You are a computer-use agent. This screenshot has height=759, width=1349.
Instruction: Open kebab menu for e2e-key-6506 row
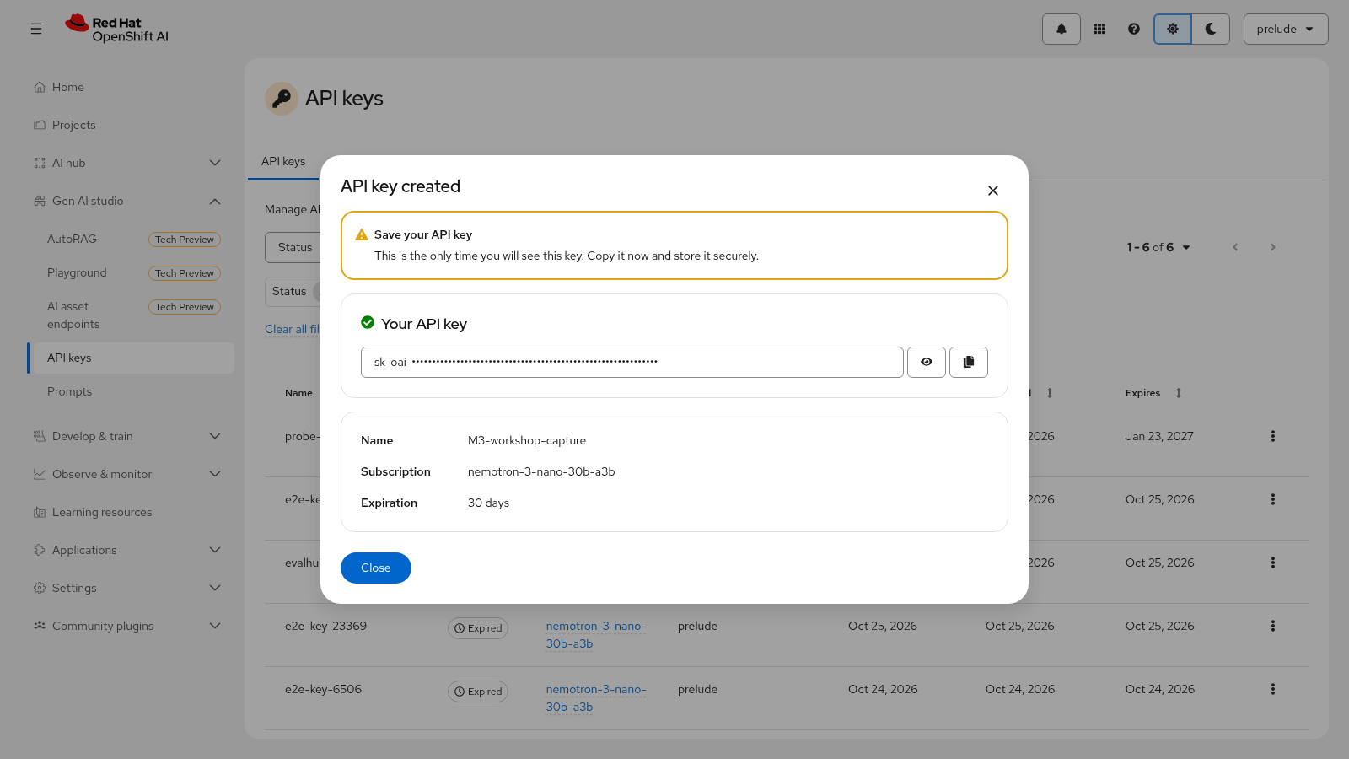click(1273, 689)
